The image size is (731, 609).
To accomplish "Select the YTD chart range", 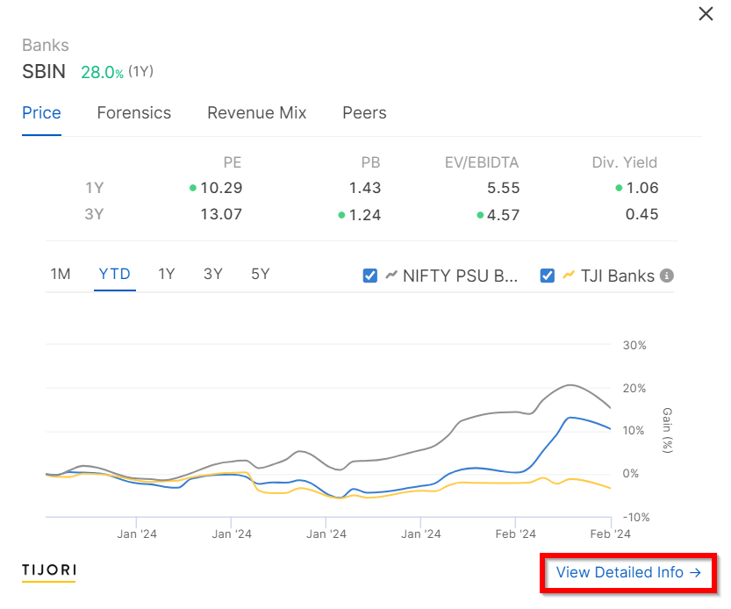I will pos(115,274).
